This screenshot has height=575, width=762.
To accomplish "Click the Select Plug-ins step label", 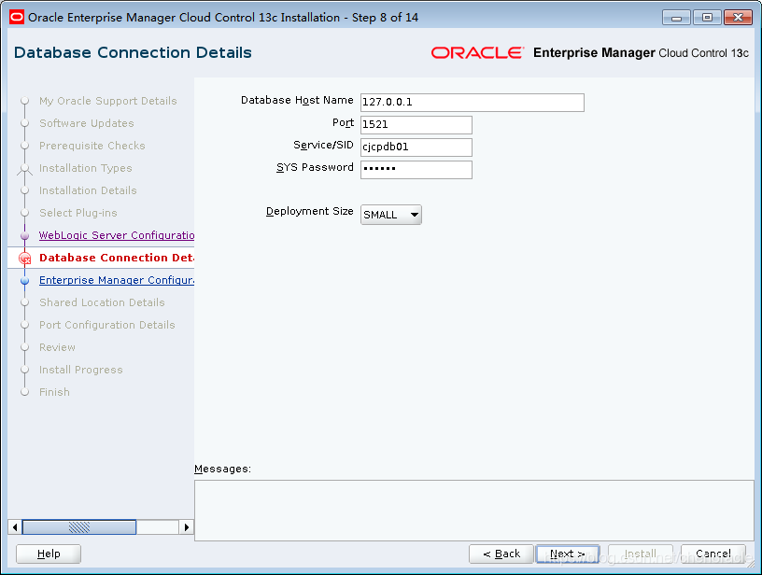I will (78, 213).
